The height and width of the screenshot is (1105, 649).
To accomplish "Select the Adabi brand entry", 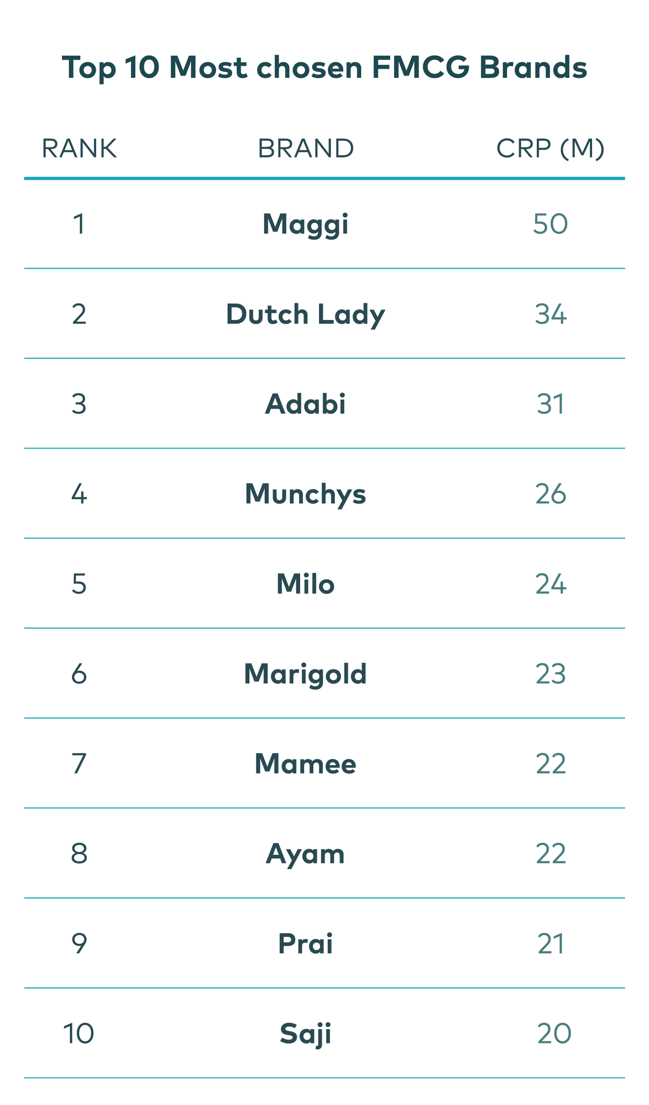I will tap(306, 404).
